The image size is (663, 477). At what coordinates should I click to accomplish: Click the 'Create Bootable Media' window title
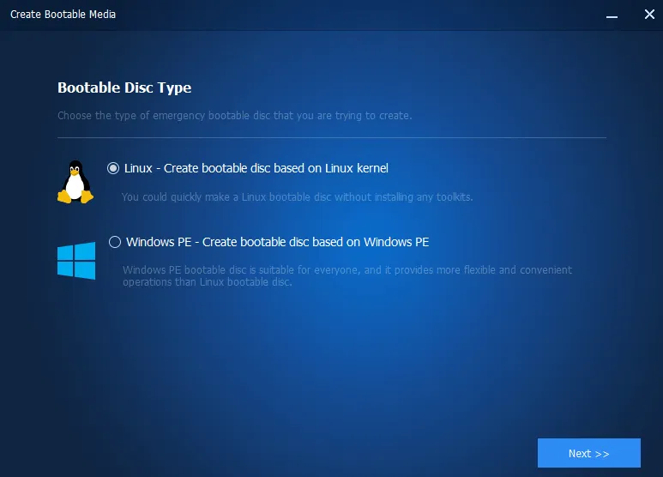(x=63, y=15)
